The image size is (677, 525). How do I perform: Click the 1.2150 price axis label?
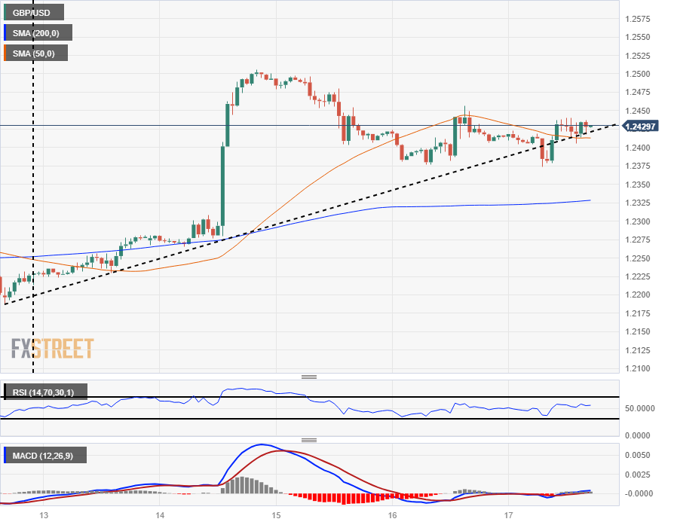(x=638, y=331)
